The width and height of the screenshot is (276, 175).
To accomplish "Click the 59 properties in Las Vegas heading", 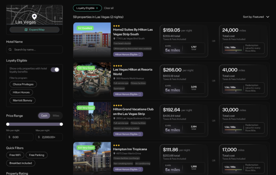I will [x=98, y=17].
